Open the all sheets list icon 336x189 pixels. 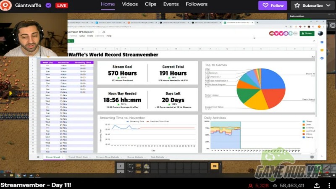[38, 157]
